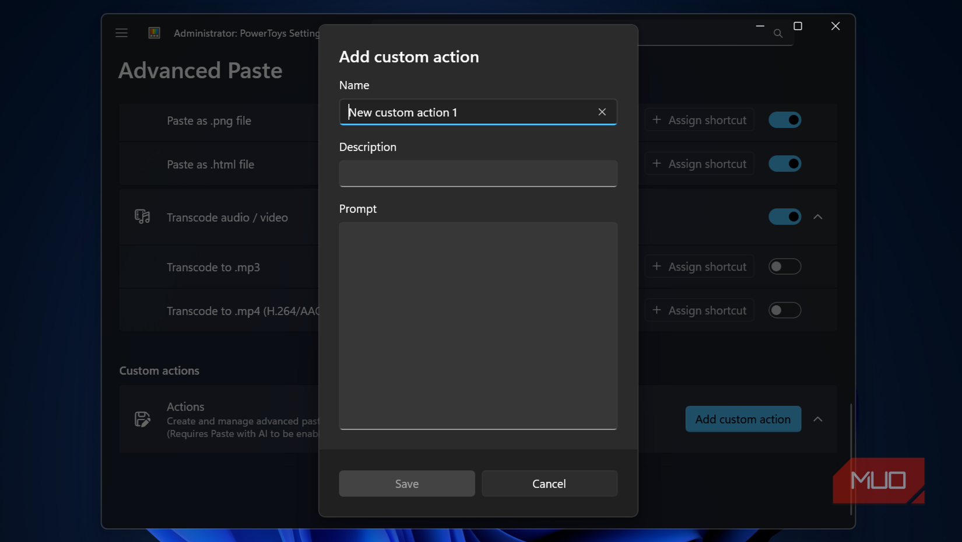Focus the Name input field

478,112
